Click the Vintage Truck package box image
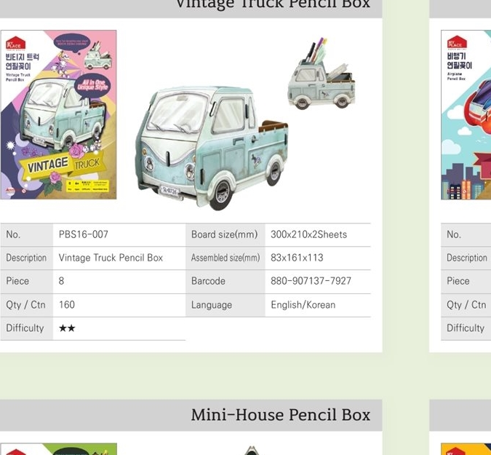Image resolution: width=491 pixels, height=455 pixels. tap(59, 115)
